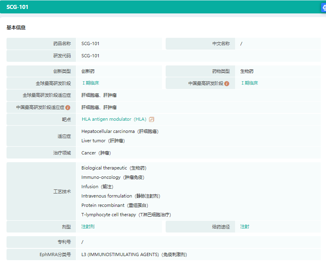Click the info icon beside 中国最高研发阶段适应症
The width and height of the screenshot is (326, 263).
(x=68, y=108)
